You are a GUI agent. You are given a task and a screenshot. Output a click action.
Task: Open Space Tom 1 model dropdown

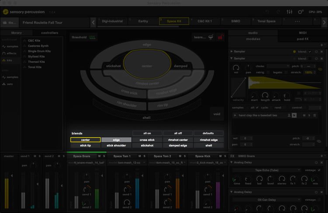click(127, 163)
